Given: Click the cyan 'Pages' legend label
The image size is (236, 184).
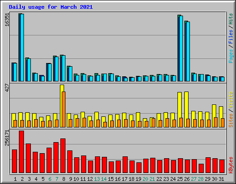Looking at the screenshot, I should click(231, 56).
